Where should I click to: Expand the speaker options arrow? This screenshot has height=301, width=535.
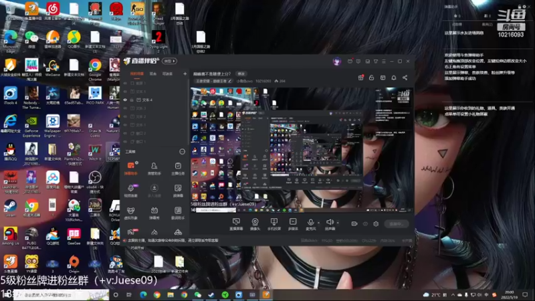click(338, 223)
